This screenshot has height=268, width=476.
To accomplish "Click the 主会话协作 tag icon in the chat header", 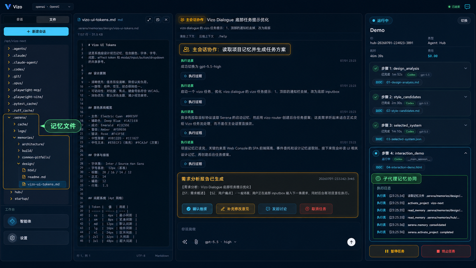I will pyautogui.click(x=182, y=20).
